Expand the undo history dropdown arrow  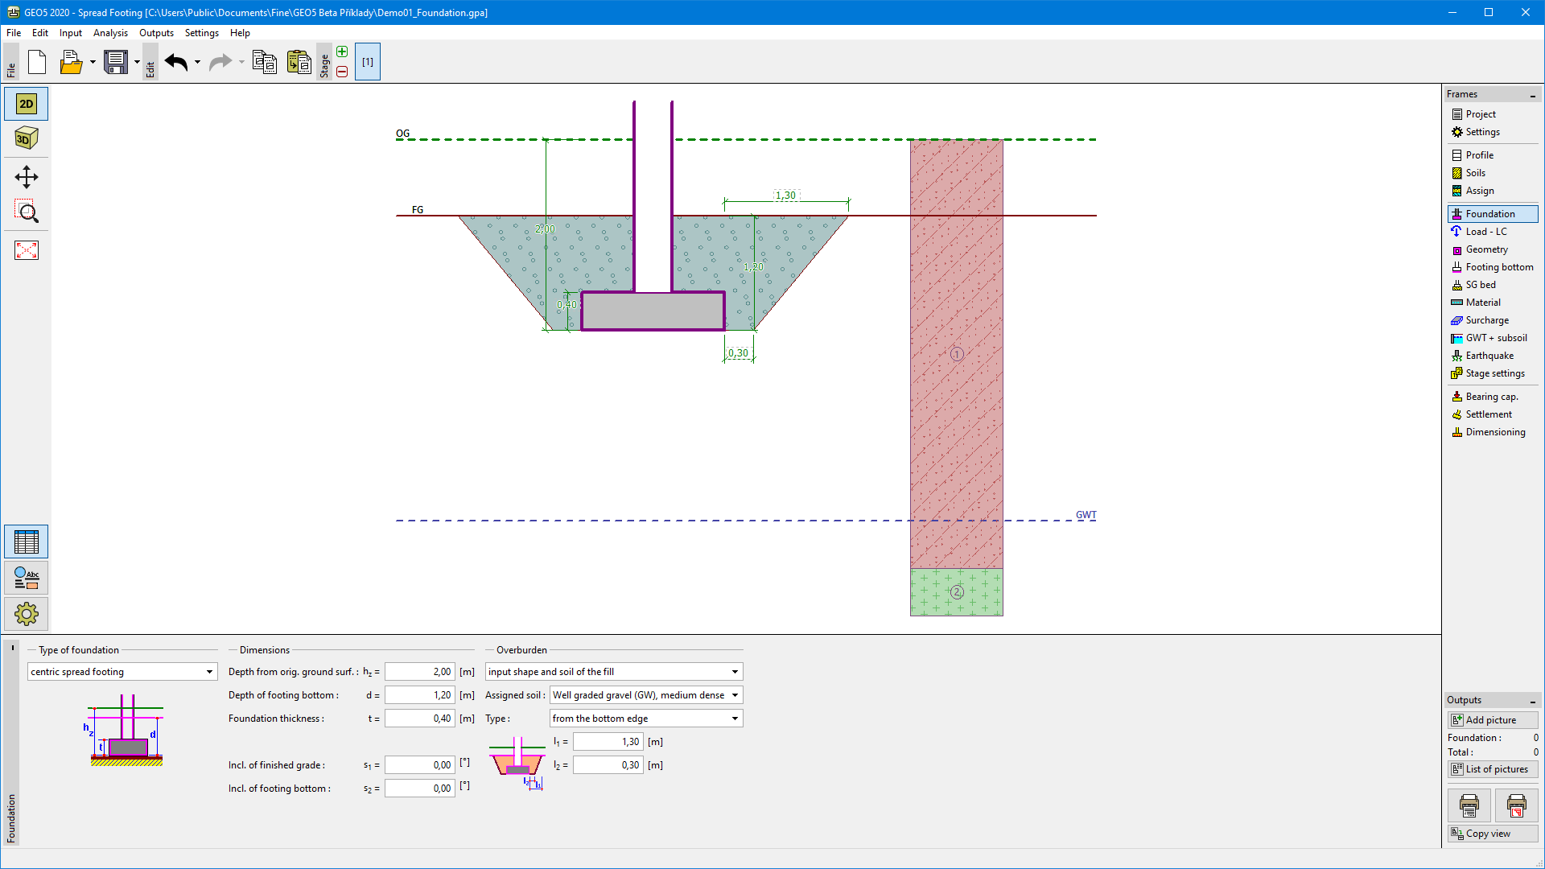click(197, 62)
